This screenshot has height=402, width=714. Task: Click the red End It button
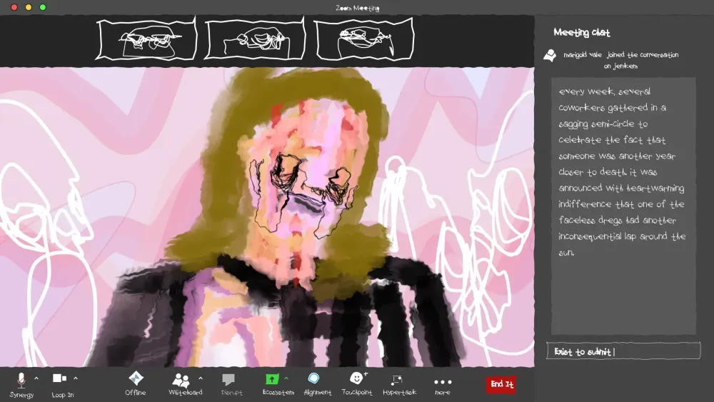(x=501, y=384)
